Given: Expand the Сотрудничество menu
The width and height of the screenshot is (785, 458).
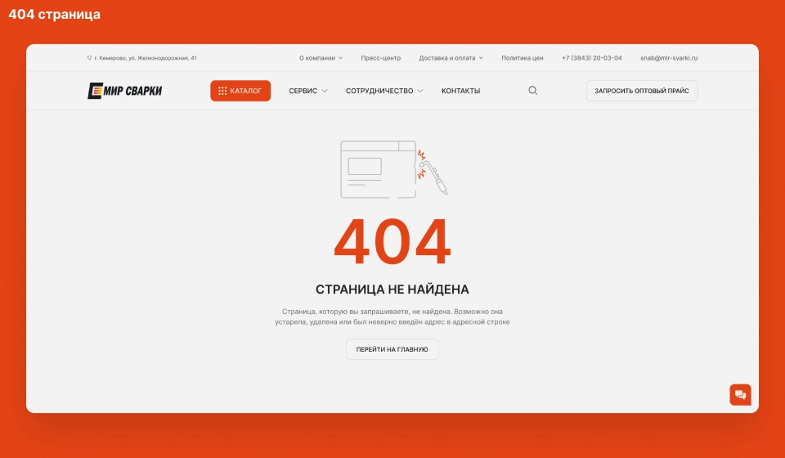Looking at the screenshot, I should click(384, 91).
